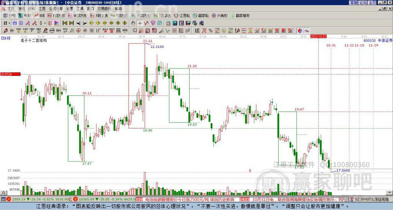This screenshot has width=393, height=210.
Task: Click the 17.47 low price label
Action: 87,163
